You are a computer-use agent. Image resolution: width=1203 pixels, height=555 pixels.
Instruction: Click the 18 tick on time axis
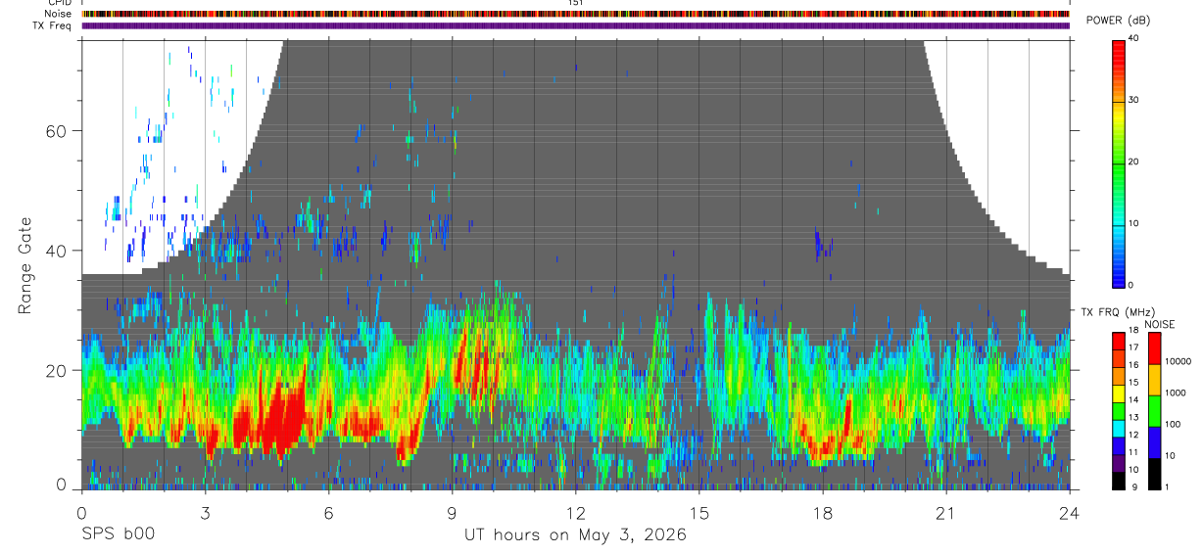(x=823, y=512)
